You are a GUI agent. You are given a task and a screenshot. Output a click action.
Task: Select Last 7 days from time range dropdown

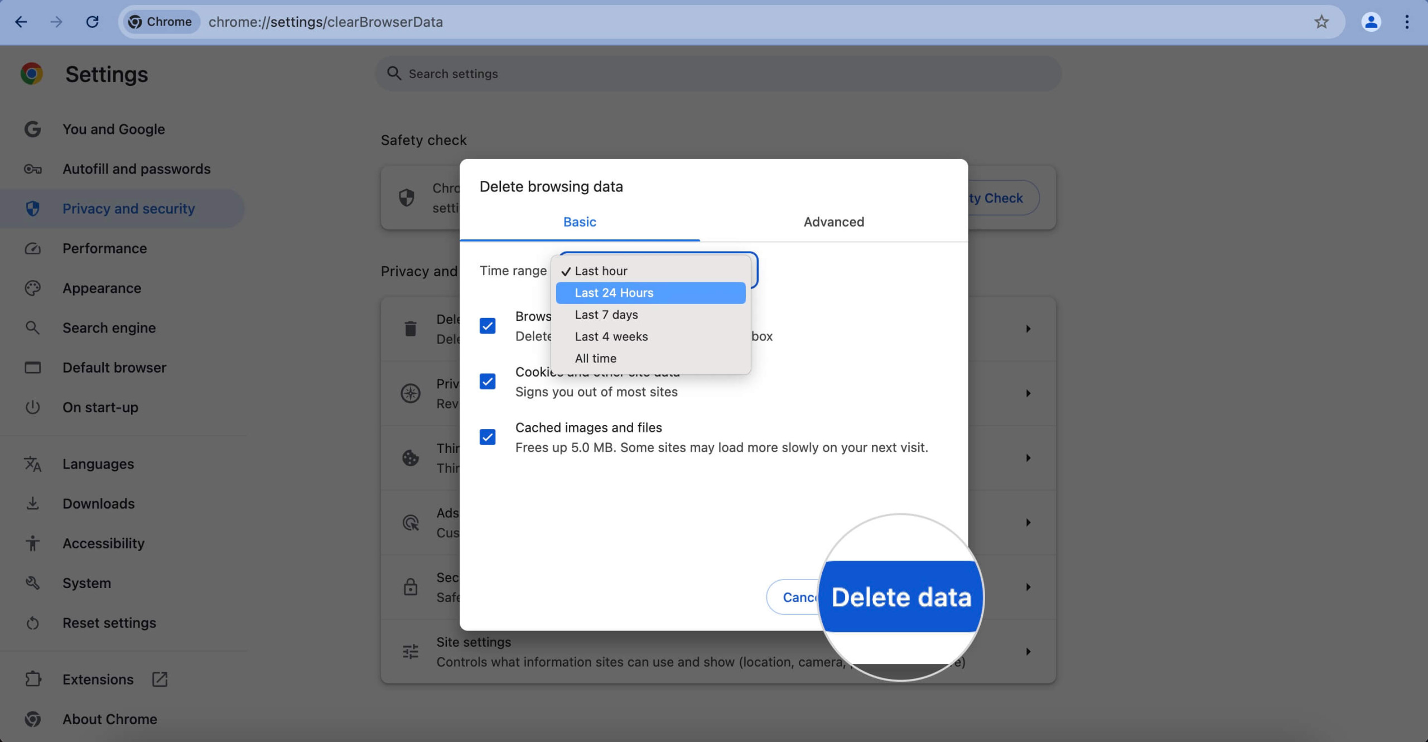605,314
